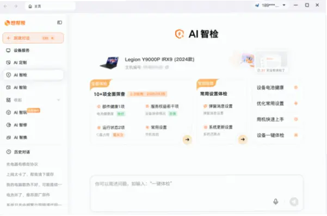Open AI 智验 in the sidebar
Image resolution: width=327 pixels, height=216 pixels.
point(33,88)
